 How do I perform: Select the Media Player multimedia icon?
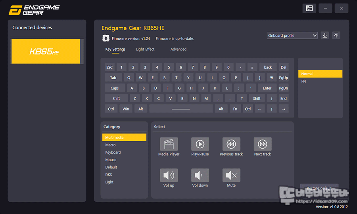(169, 144)
